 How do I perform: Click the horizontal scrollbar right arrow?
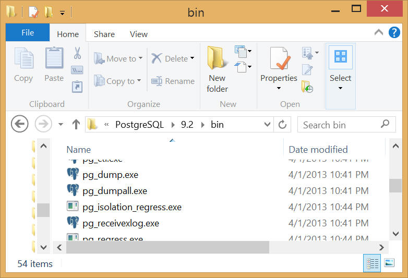click(381, 247)
